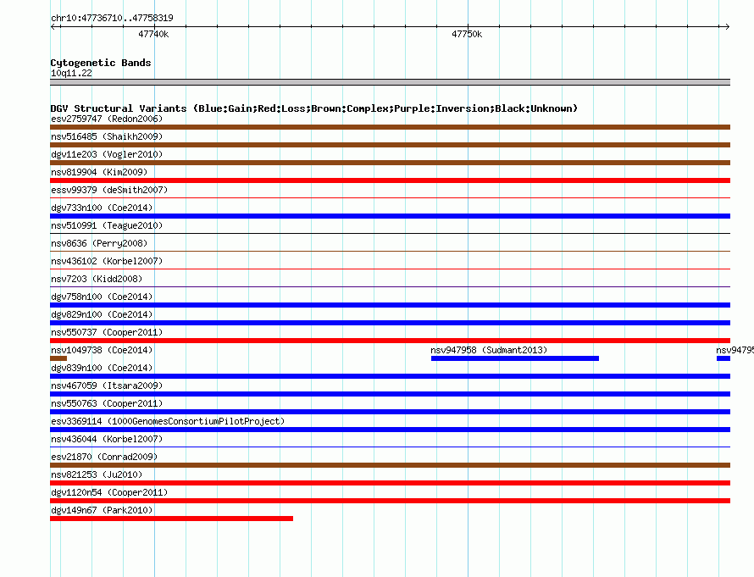The width and height of the screenshot is (754, 577).
Task: Select the blue nsv947958 gain bar
Action: pos(515,358)
